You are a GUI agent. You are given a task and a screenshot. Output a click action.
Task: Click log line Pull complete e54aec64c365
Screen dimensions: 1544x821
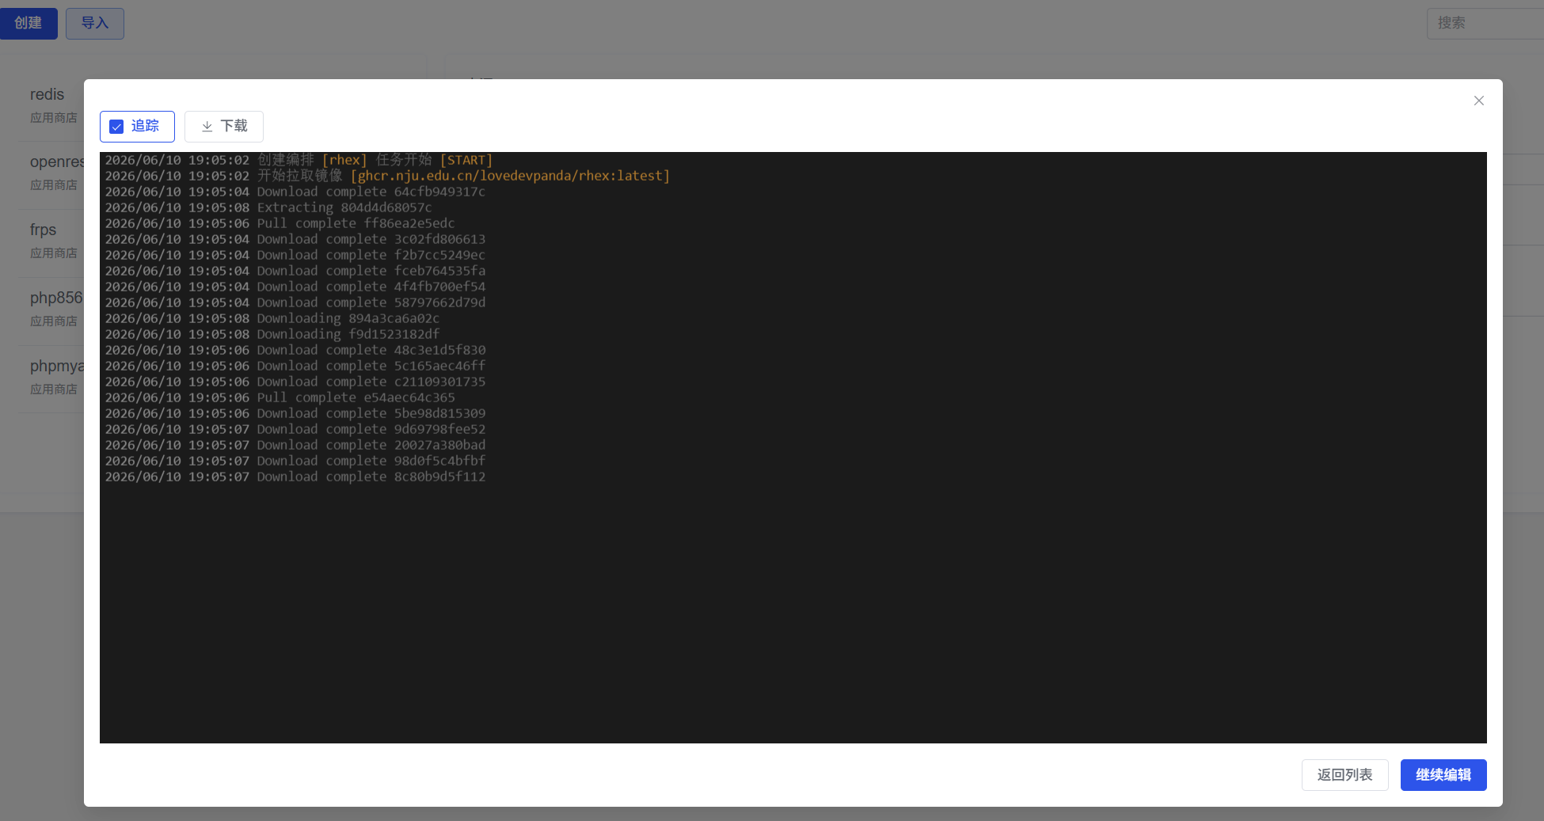(280, 397)
